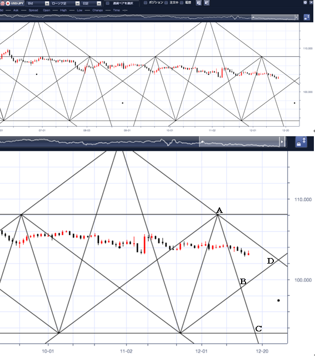
Task: Open chart settings gear icon
Action: [305, 2]
